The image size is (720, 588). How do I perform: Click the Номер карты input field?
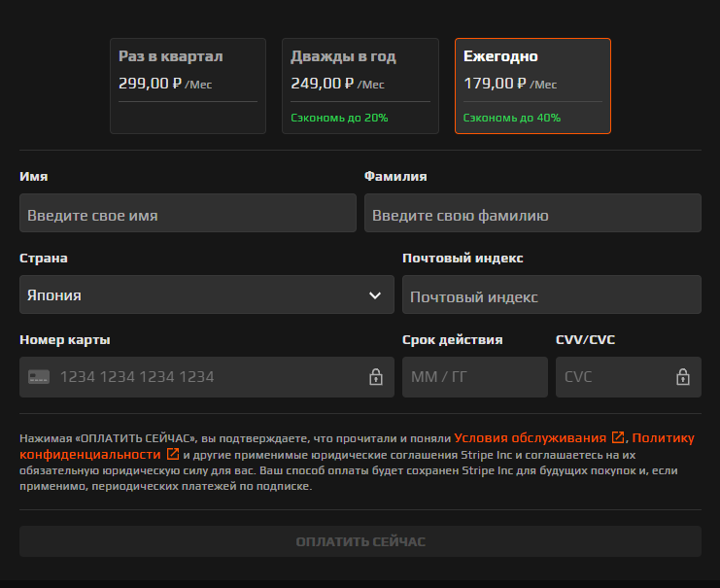point(207,377)
